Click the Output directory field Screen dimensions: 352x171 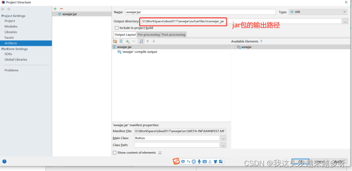tap(241, 21)
